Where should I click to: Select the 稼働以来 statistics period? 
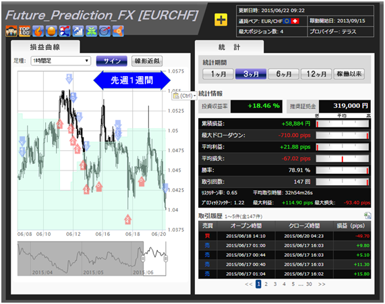(x=349, y=74)
